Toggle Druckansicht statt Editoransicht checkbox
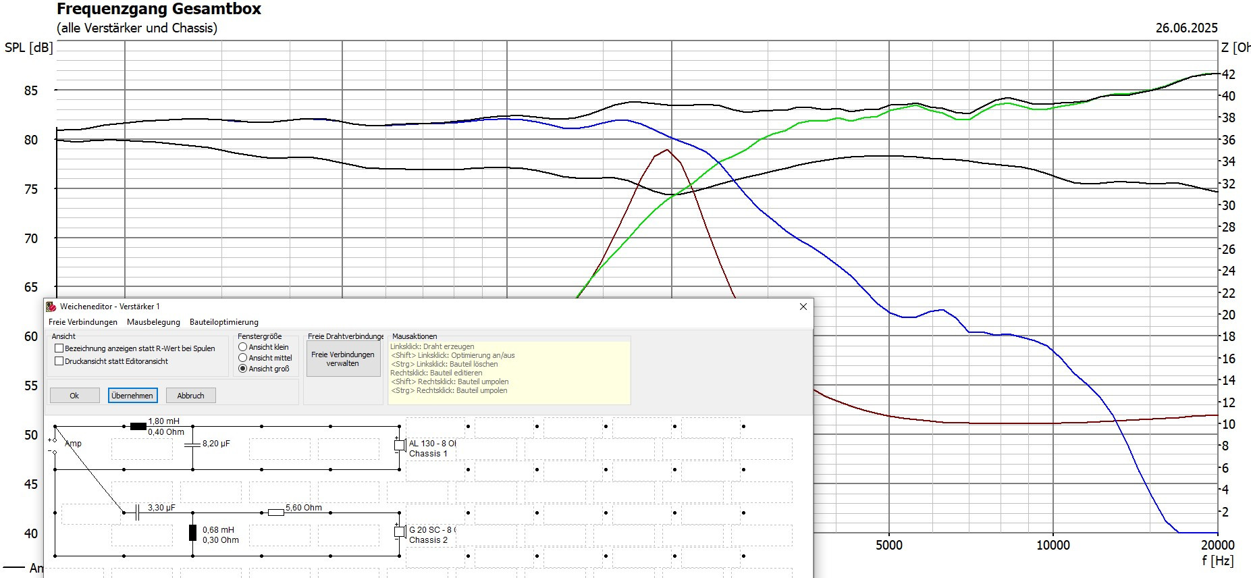This screenshot has width=1251, height=578. click(59, 361)
